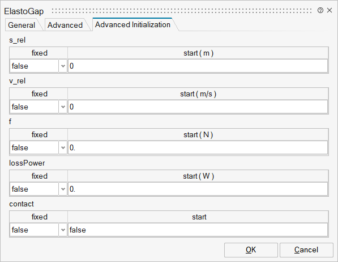Close the ElastoGap dialog

point(330,10)
